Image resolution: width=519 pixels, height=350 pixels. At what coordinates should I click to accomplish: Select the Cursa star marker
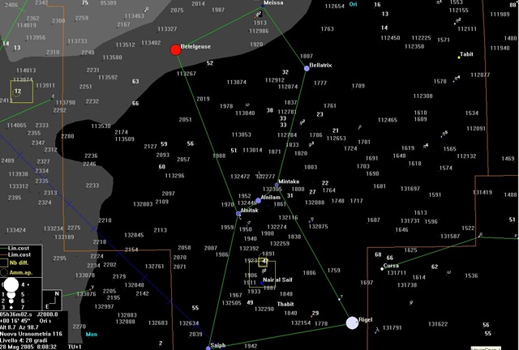(x=382, y=269)
